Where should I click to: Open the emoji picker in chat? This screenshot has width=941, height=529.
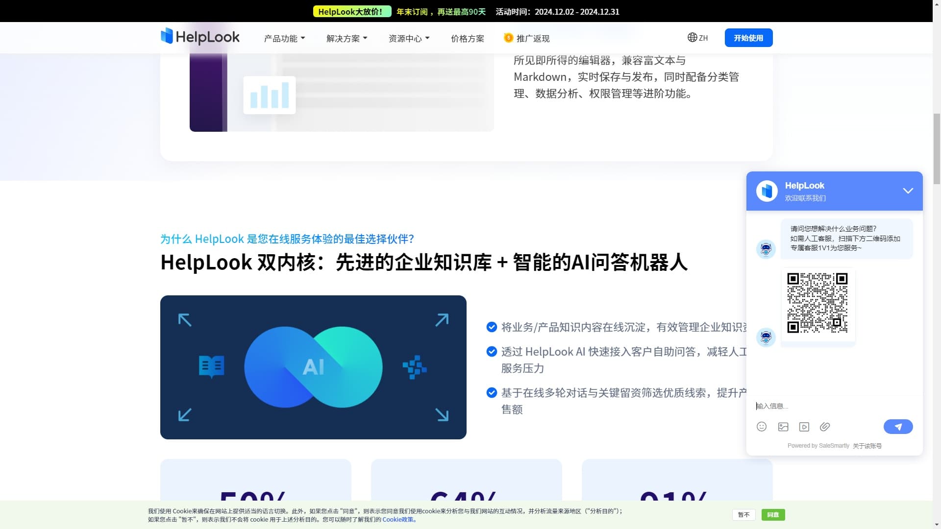(761, 427)
